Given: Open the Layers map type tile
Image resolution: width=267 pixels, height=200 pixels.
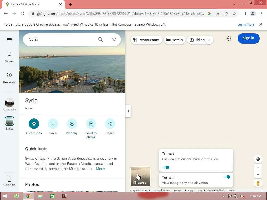Looking at the screenshot, I should pyautogui.click(x=141, y=177).
